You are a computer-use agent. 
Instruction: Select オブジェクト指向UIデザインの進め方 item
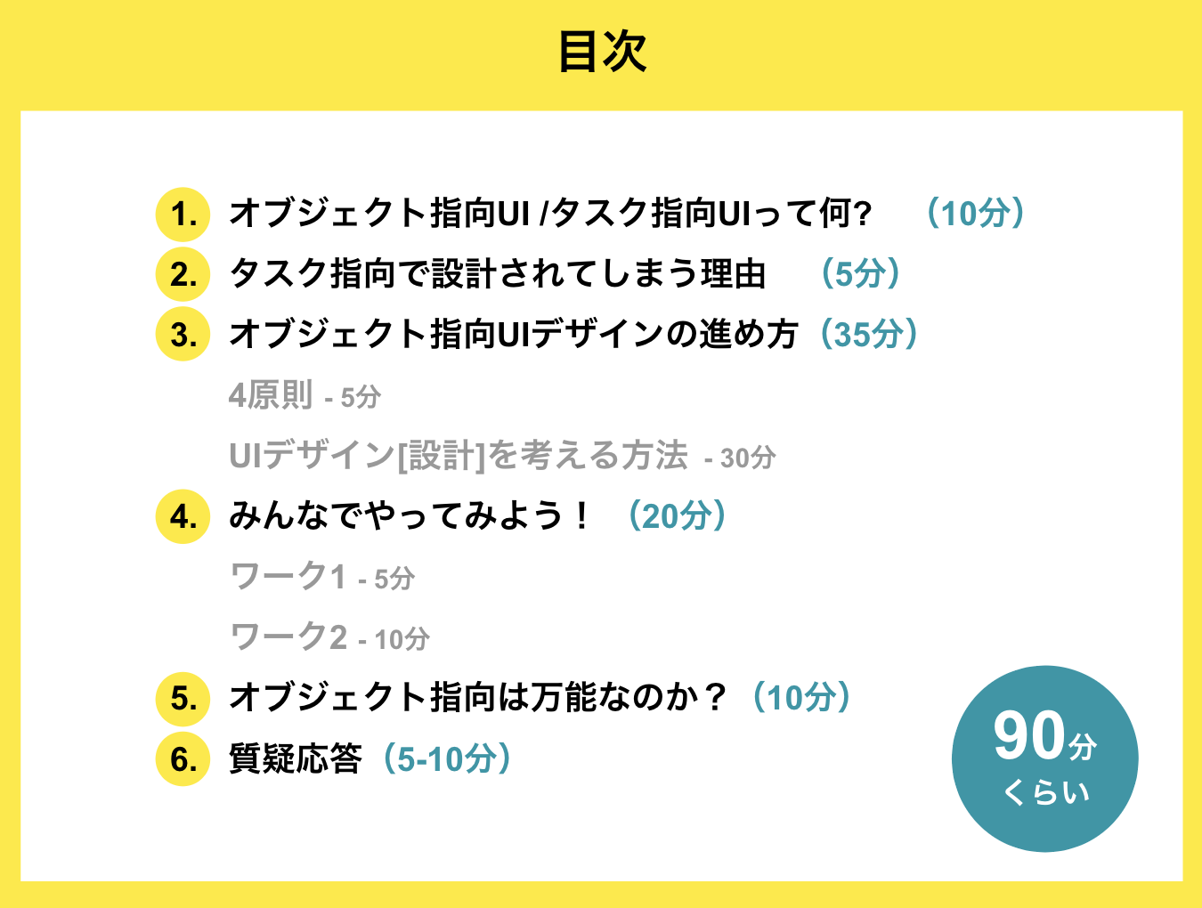click(x=514, y=335)
